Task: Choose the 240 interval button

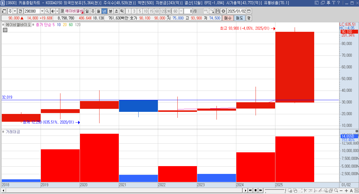Action: (168, 11)
